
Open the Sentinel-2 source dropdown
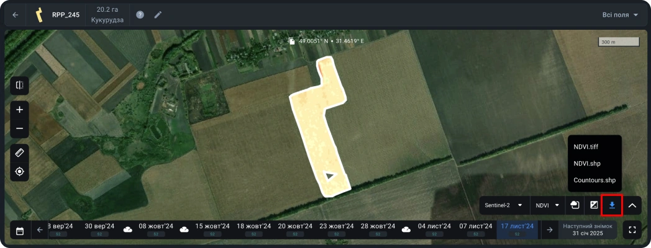[x=503, y=205]
